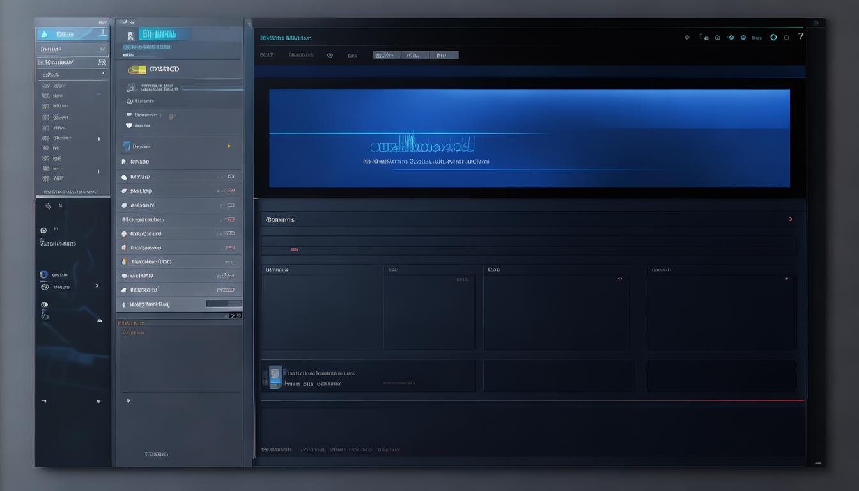Click the blue globe icon in the left sidebar

[44, 275]
